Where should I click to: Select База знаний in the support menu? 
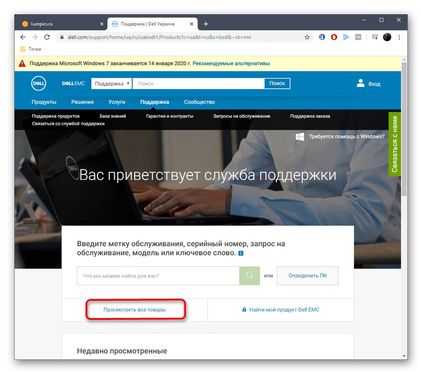coord(112,116)
